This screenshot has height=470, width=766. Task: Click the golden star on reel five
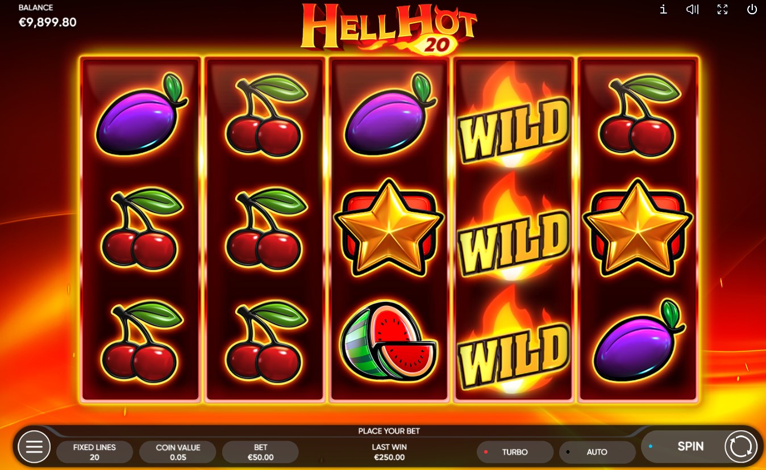pyautogui.click(x=638, y=228)
